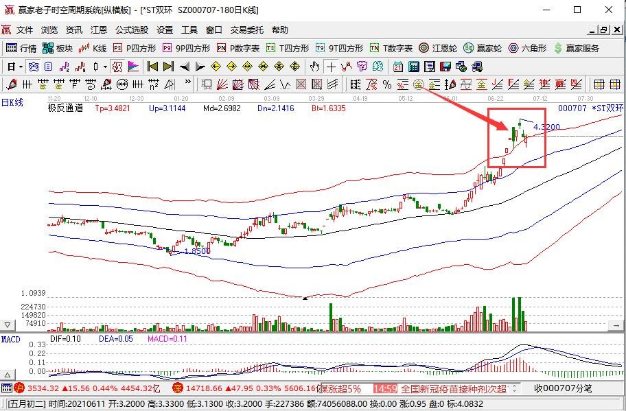The width and height of the screenshot is (626, 411).
Task: Toggle the percentage scale display
Action: tap(388, 84)
